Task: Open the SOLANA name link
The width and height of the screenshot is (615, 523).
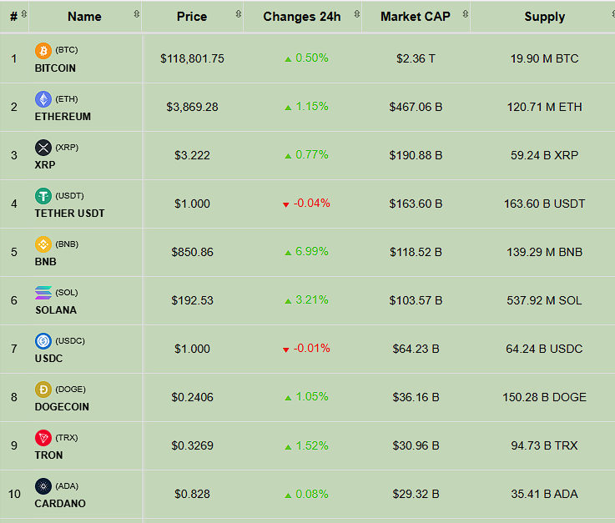Action: (x=56, y=310)
